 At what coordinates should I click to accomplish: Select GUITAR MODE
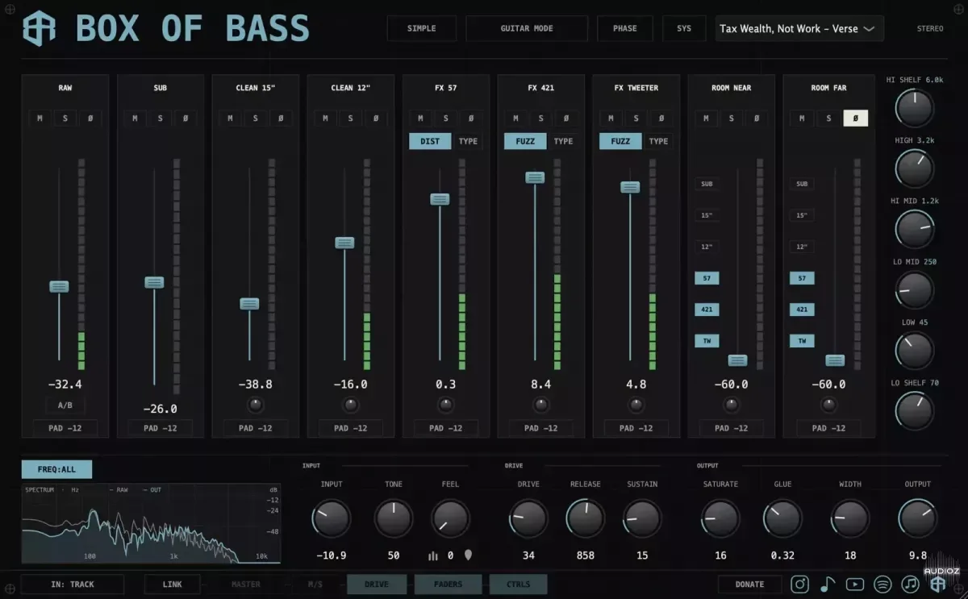pyautogui.click(x=527, y=28)
